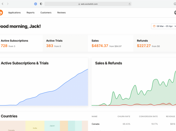Image resolution: width=176 pixels, height=131 pixels.
Task: Open the Applications menu
Action: tap(15, 13)
